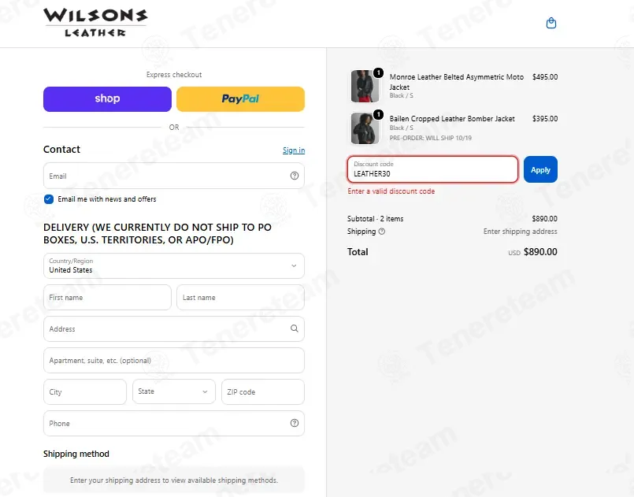Focus the Email input field
Screen dimensions: 634x497
pos(174,176)
